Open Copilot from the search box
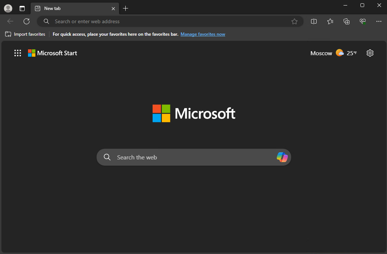This screenshot has height=254, width=387. coord(282,157)
